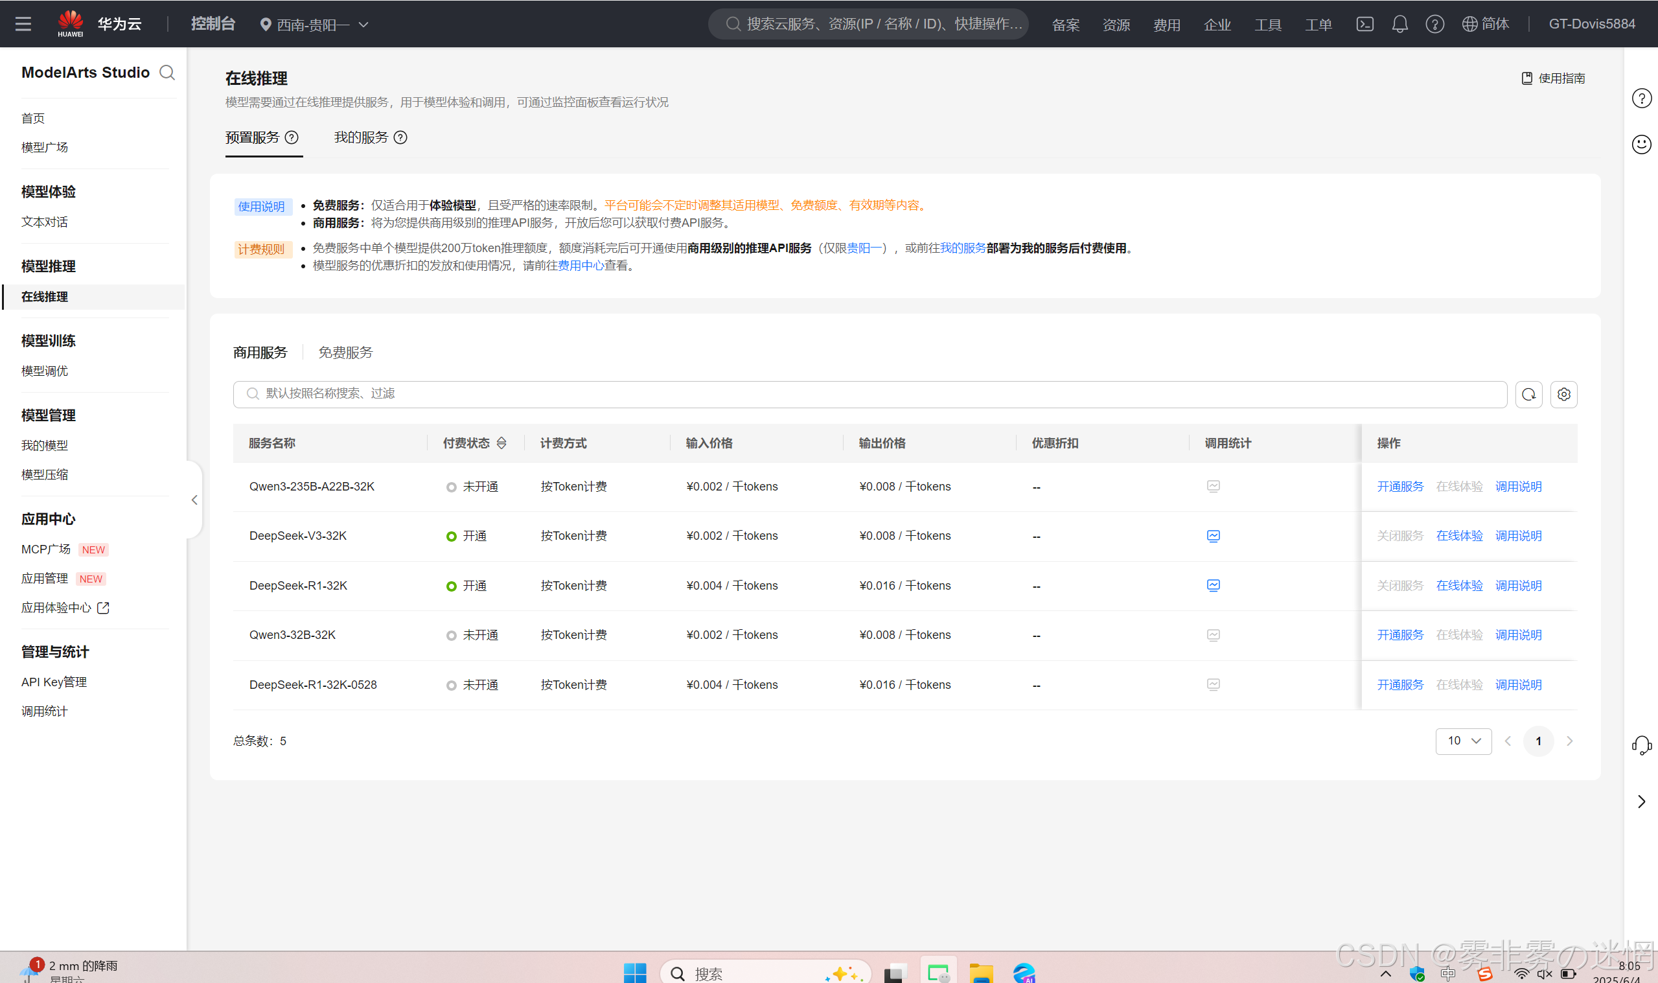1658x983 pixels.
Task: Open call statistics chart for DeepSeek-V3-32K
Action: (1213, 536)
